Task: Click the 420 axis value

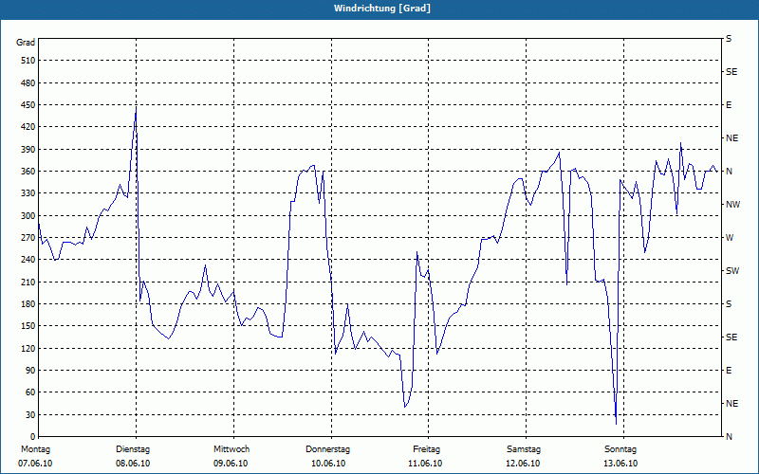Action: 28,127
